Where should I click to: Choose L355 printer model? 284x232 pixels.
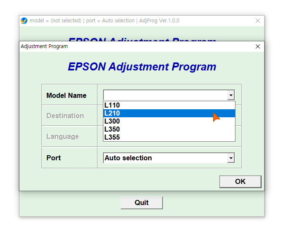pos(169,137)
